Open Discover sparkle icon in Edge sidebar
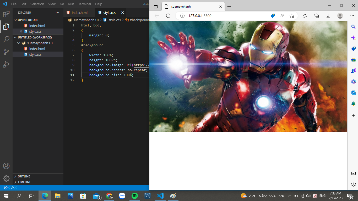Viewport: 358px width, 201px height. pos(353,38)
